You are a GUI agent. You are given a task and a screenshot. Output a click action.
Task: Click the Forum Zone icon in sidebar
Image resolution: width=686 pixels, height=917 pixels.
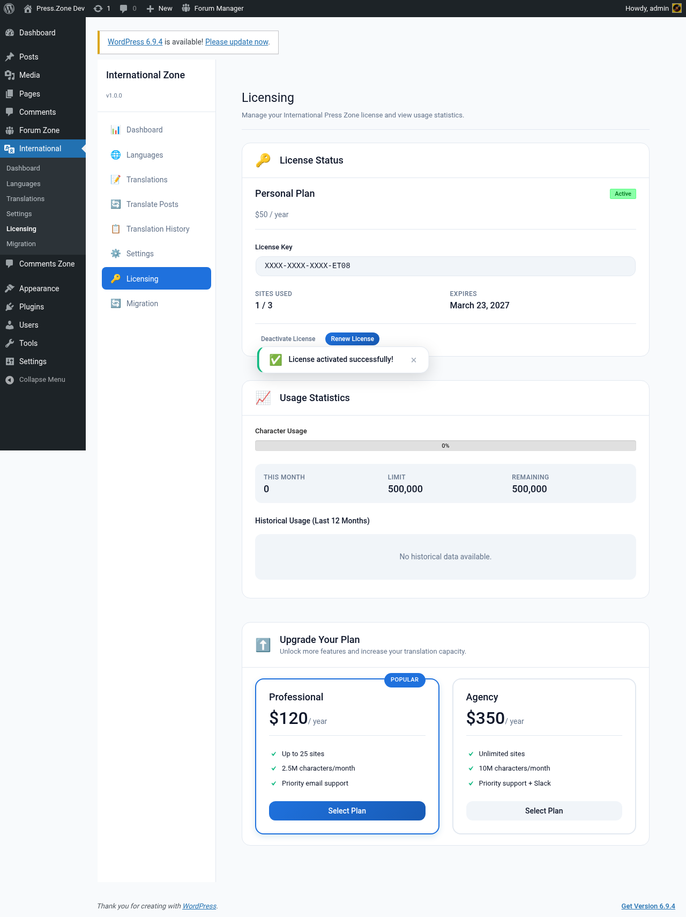coord(10,130)
